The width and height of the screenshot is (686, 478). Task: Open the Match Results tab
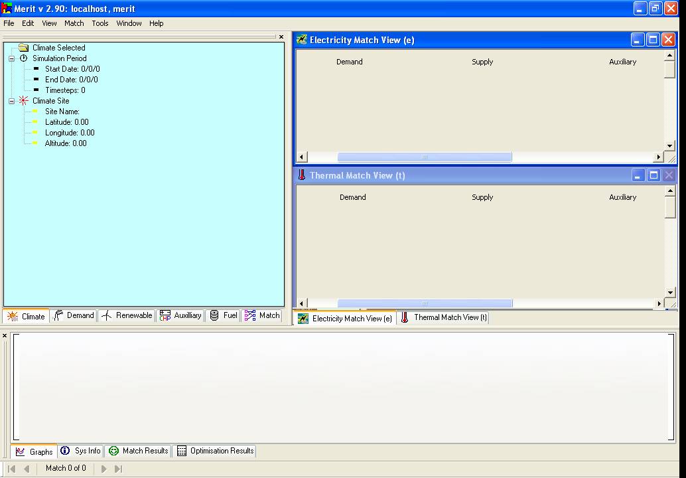pyautogui.click(x=139, y=451)
